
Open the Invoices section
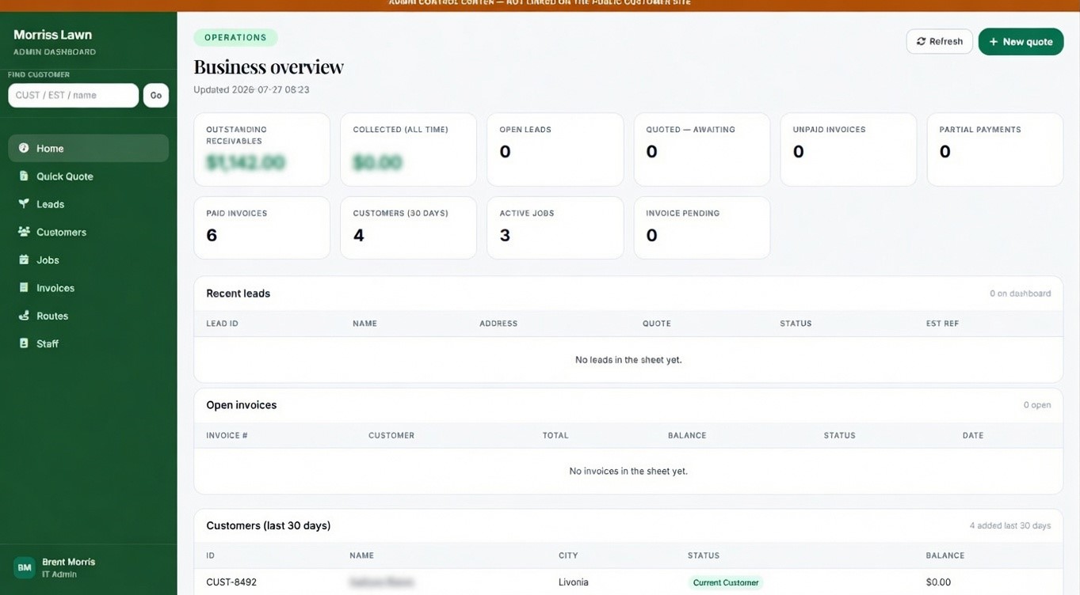88,288
